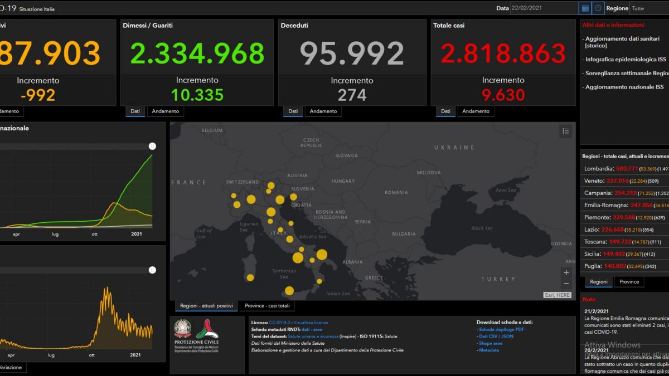Open the Province tab in regions list
Viewport: 669px width, 376px height.
[629, 282]
